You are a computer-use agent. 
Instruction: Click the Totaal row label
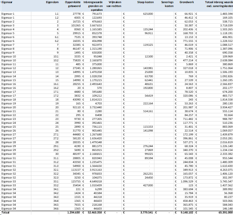16,213
